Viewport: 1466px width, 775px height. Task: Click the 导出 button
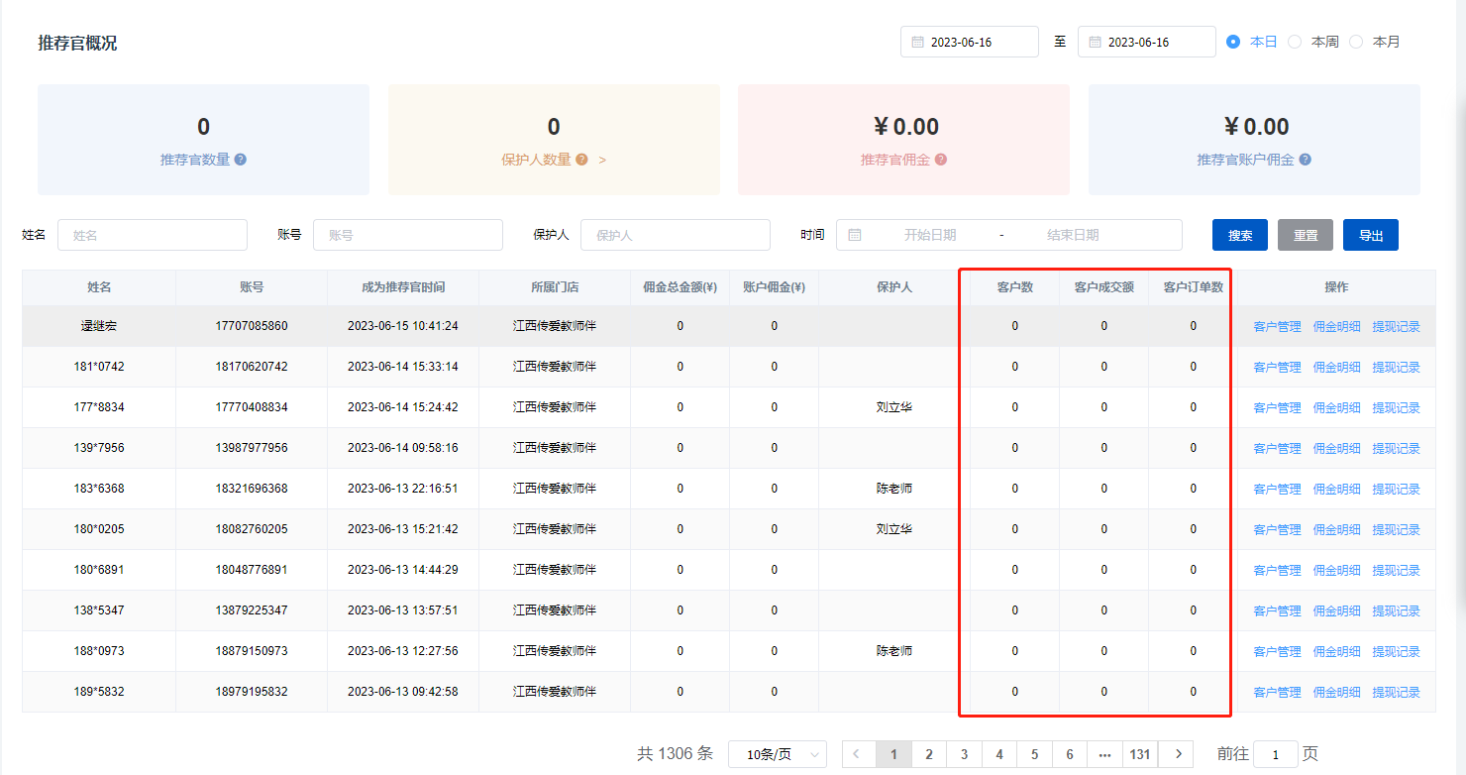1371,235
